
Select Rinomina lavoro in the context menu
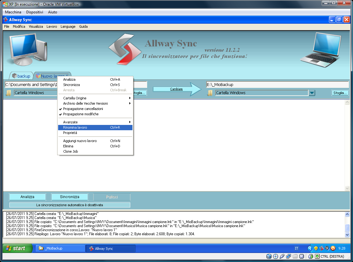[95, 127]
